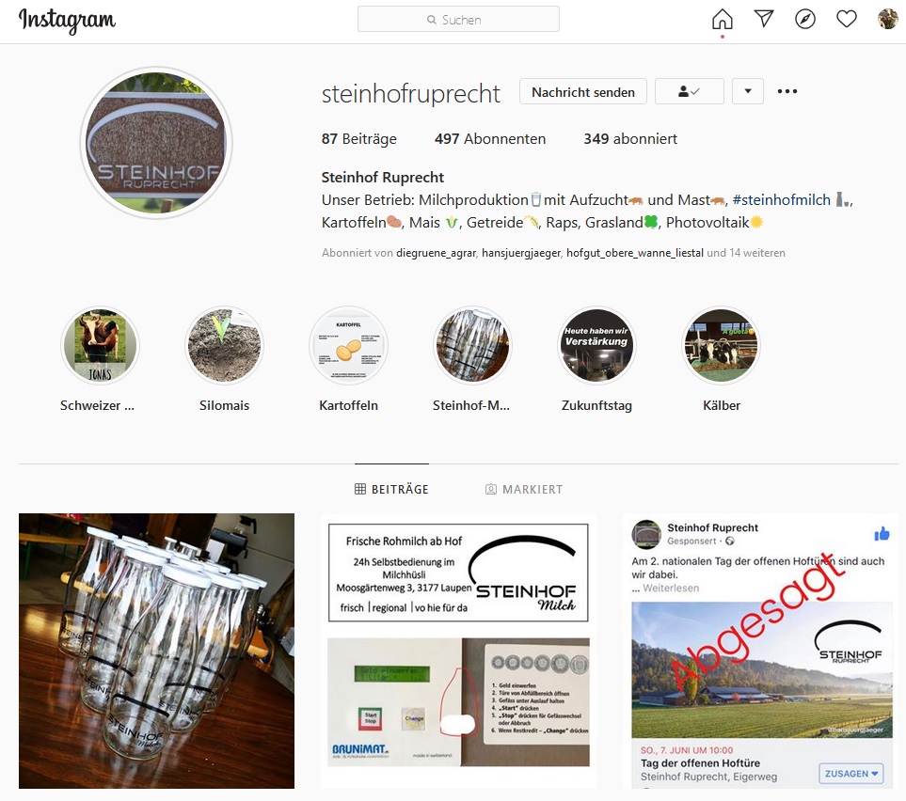Open activity feed heart icon

(847, 19)
